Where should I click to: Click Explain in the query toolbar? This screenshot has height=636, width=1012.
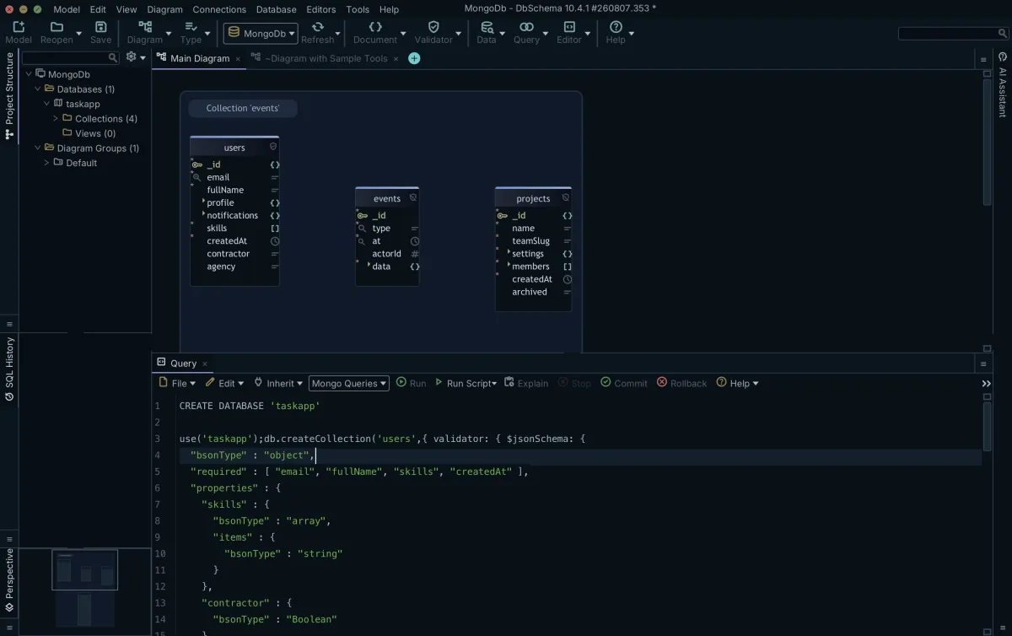[x=526, y=383]
